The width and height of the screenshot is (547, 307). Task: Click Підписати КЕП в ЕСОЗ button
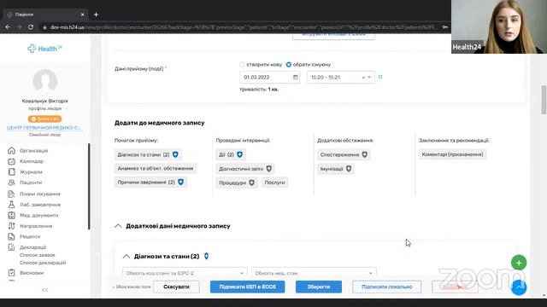click(247, 287)
